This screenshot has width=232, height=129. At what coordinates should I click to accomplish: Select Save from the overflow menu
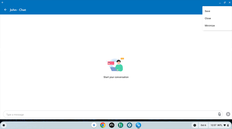[x=217, y=11]
